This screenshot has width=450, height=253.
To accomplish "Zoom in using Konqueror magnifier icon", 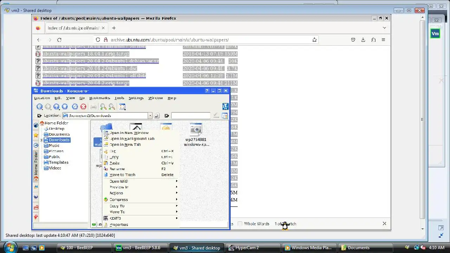I will tap(103, 107).
